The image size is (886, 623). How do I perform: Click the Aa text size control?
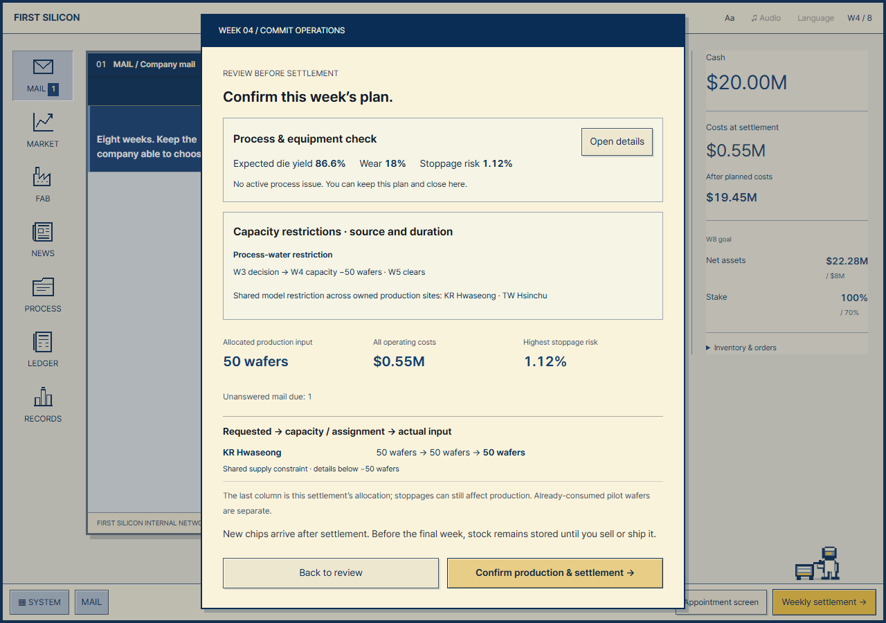(730, 18)
